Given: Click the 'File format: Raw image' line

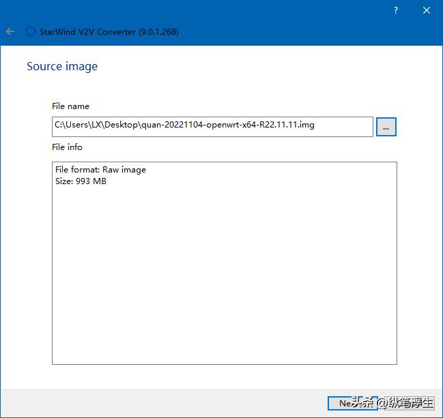Looking at the screenshot, I should point(100,170).
